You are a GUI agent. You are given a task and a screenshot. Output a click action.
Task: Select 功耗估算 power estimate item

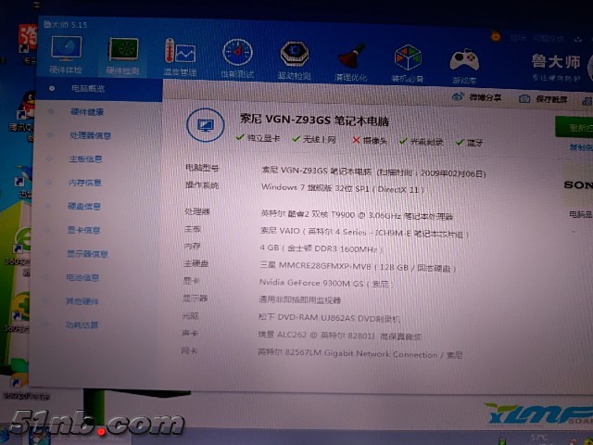click(81, 324)
